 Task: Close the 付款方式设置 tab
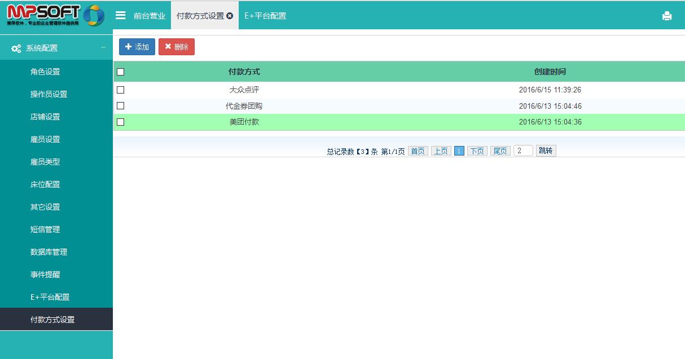coord(230,16)
